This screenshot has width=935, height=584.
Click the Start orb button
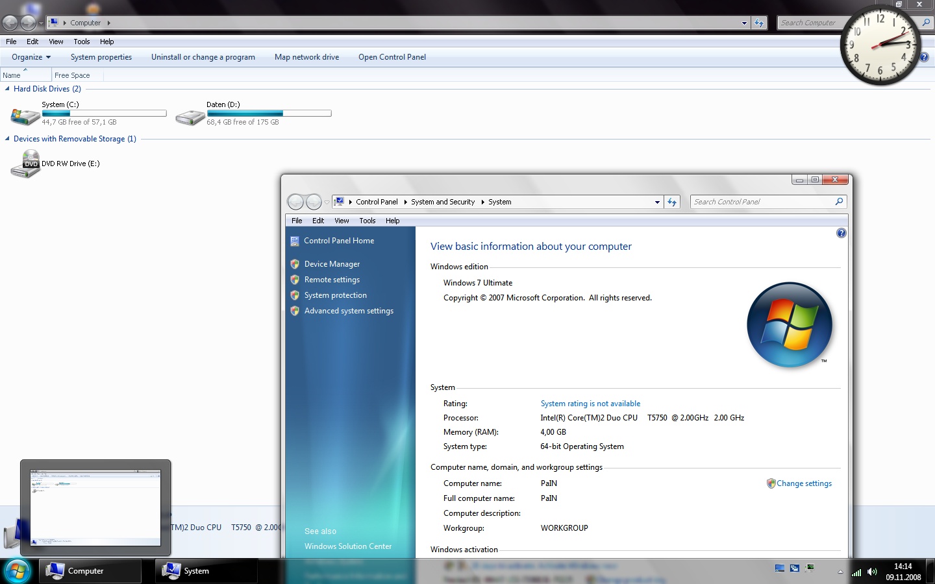[18, 571]
